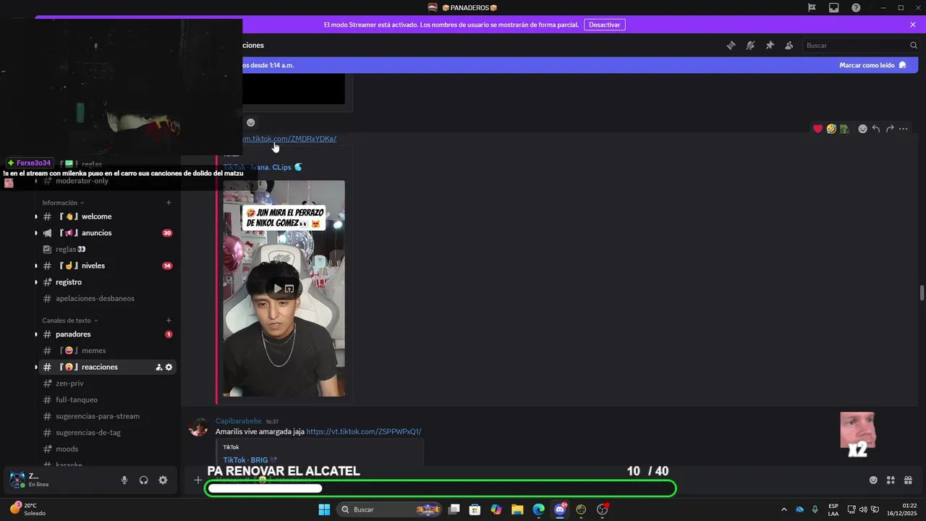Open the message more options ellipsis
This screenshot has height=521, width=926.
(904, 129)
